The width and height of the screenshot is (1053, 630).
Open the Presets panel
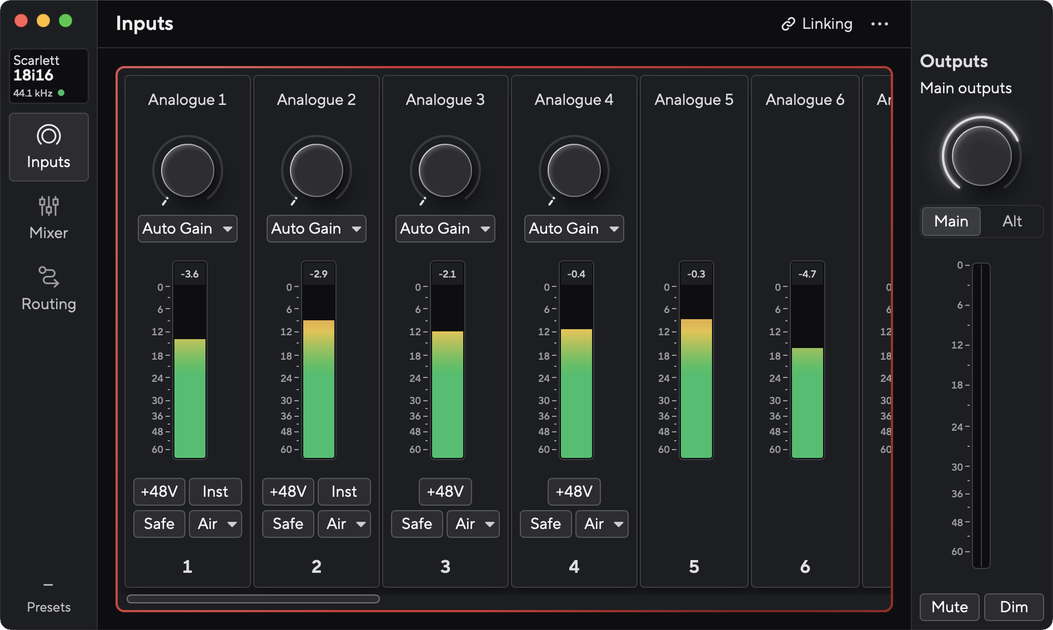(49, 598)
